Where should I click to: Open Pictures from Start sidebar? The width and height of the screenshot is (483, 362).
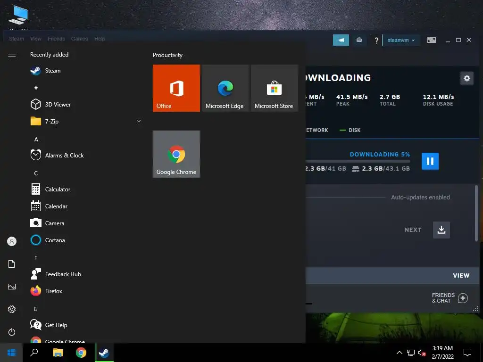click(12, 287)
